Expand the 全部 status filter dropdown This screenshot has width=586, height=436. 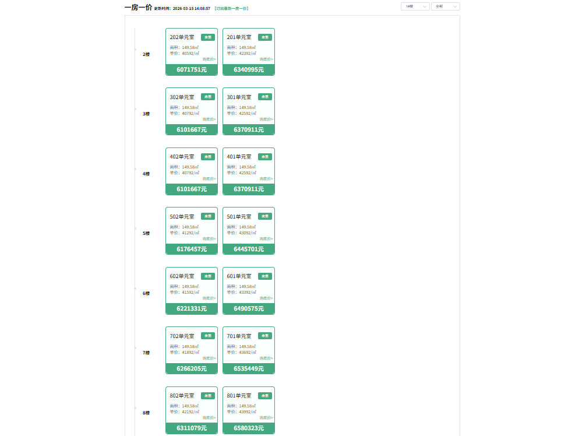point(445,6)
